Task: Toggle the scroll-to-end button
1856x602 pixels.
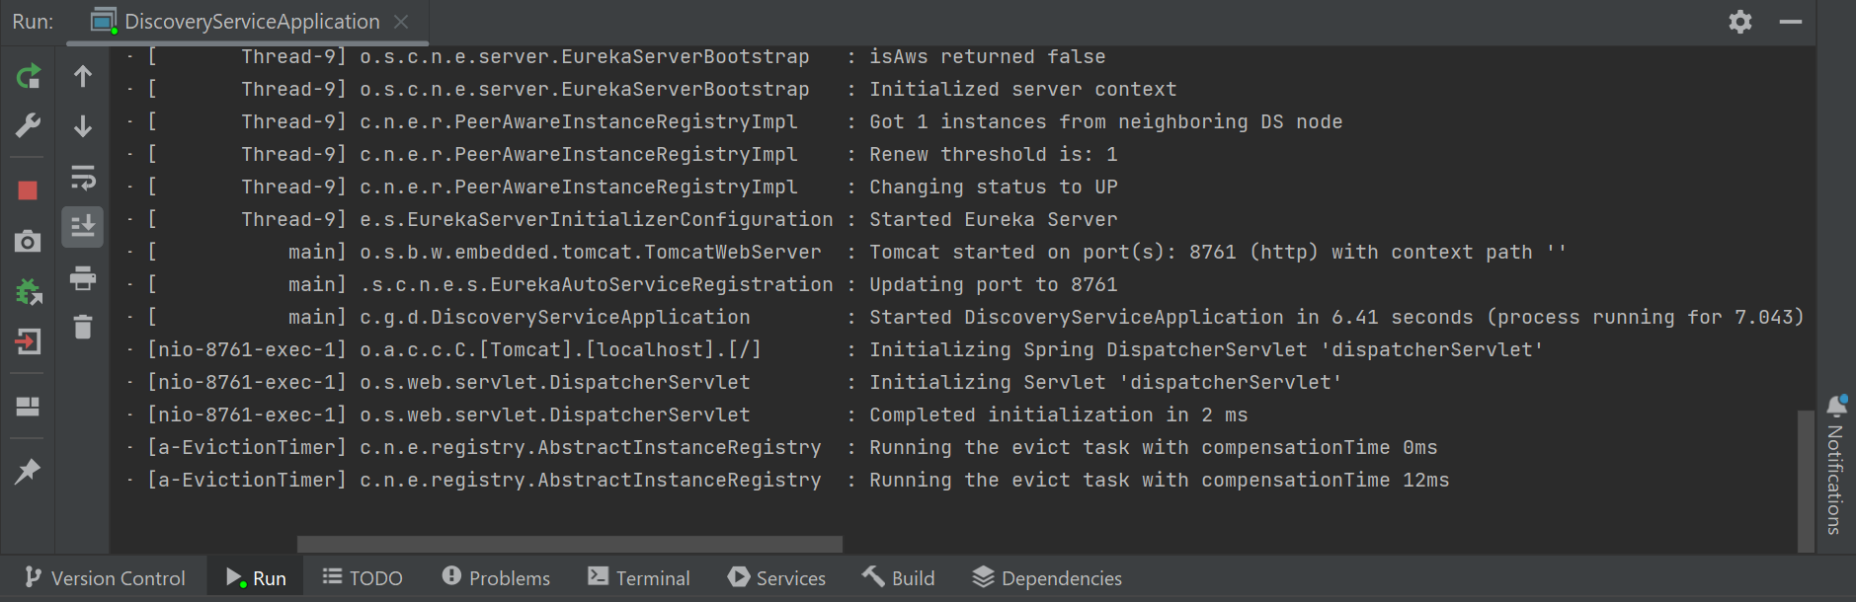Action: [83, 227]
